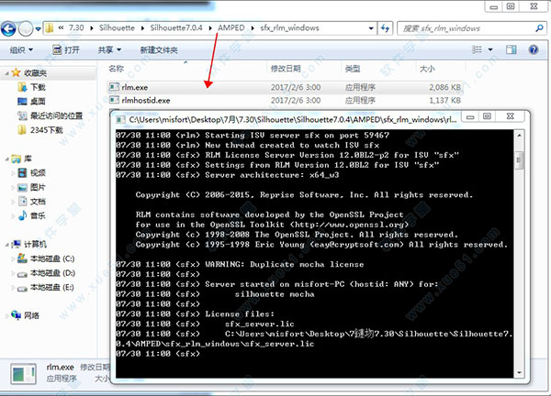Click the 新建文件夹 new folder button

pyautogui.click(x=158, y=49)
